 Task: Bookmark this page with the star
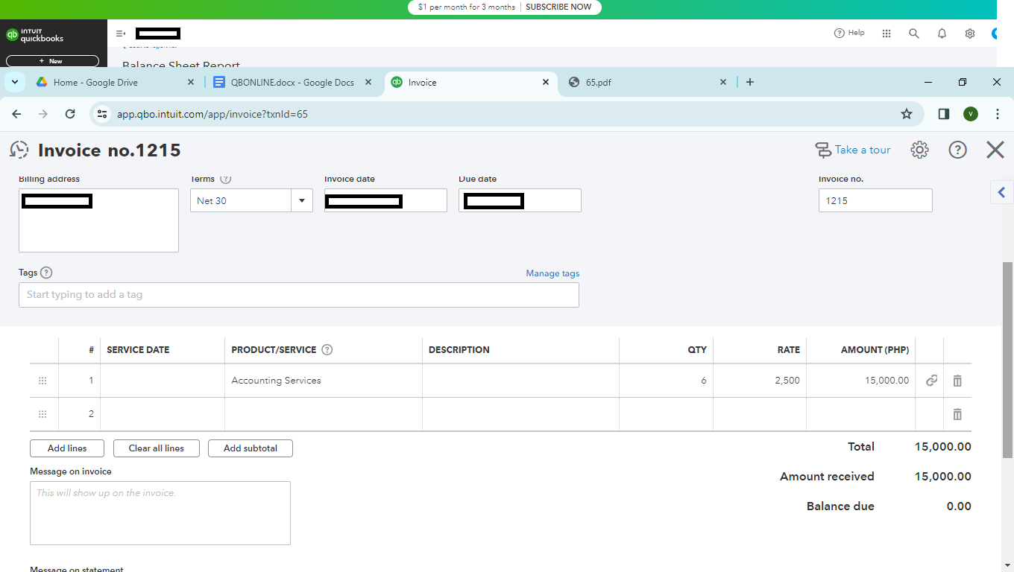907,114
